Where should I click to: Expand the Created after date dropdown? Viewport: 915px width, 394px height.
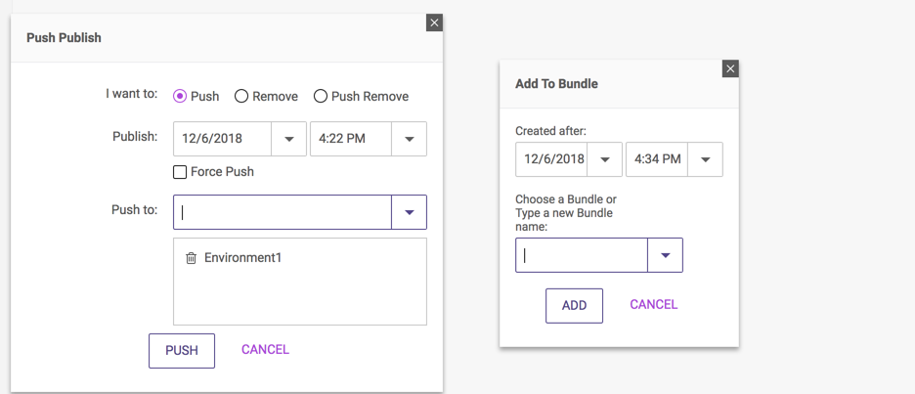click(x=604, y=159)
